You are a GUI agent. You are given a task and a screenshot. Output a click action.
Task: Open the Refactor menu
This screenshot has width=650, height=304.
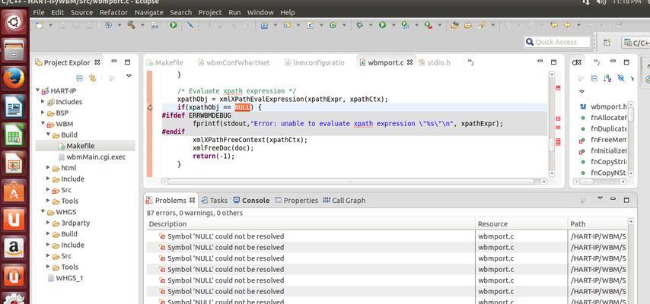pyautogui.click(x=113, y=12)
